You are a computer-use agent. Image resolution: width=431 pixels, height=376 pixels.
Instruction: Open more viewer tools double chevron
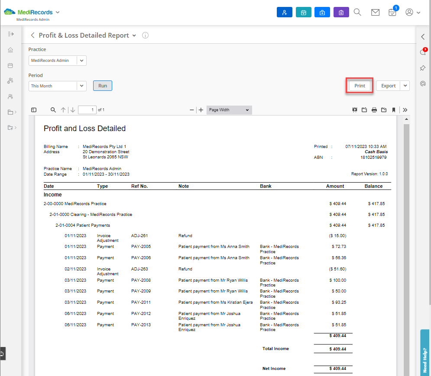(405, 110)
